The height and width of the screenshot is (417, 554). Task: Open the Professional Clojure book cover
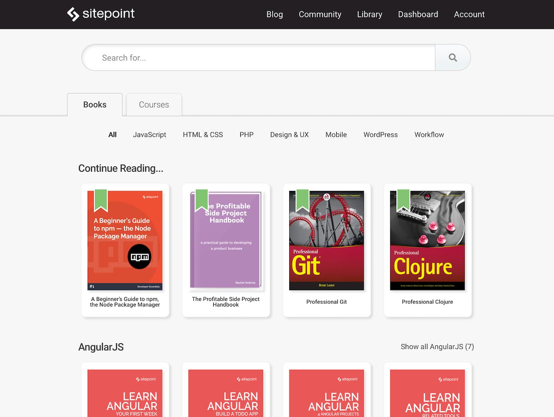(x=427, y=241)
